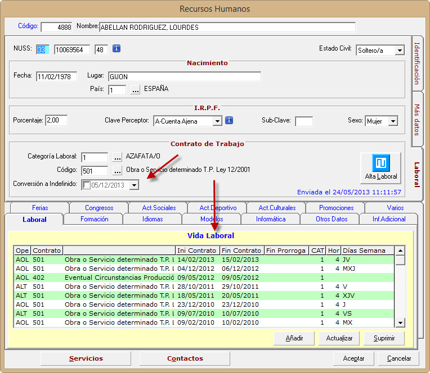The height and width of the screenshot is (373, 430).
Task: Open Clave Perceptor info icon
Action: click(229, 120)
